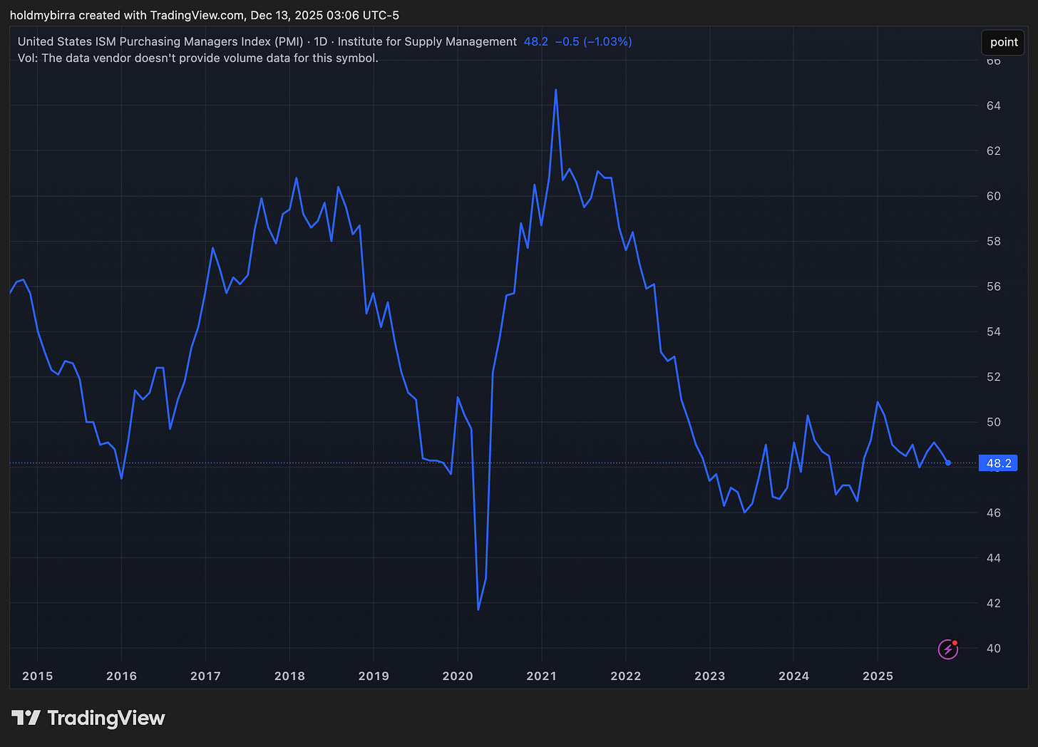Click the purple lightning bolt icon
The image size is (1038, 747).
947,649
